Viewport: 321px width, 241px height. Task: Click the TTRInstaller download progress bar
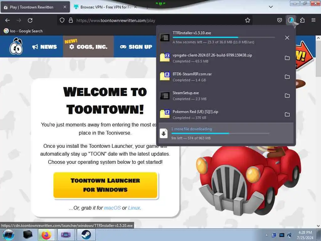pos(224,37)
